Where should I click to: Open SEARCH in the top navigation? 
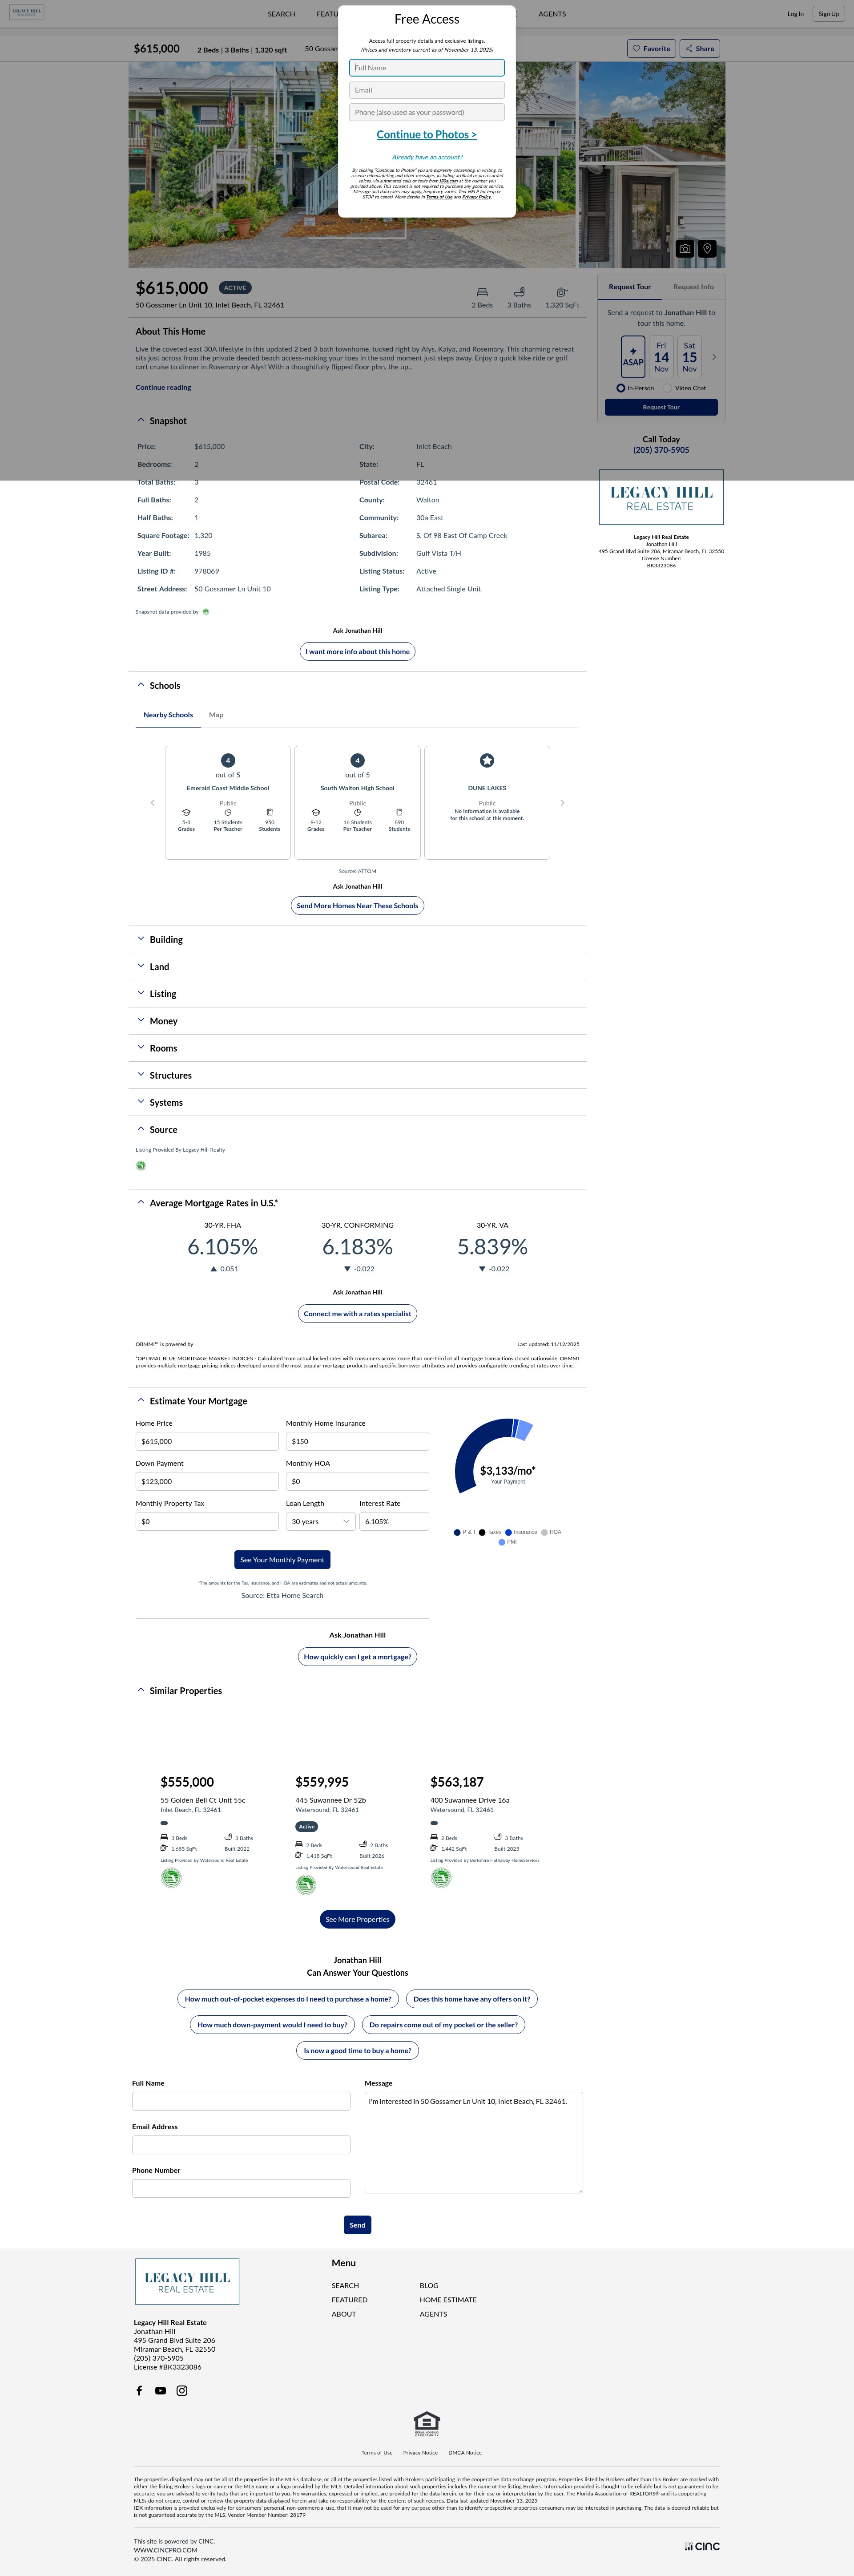tap(281, 14)
